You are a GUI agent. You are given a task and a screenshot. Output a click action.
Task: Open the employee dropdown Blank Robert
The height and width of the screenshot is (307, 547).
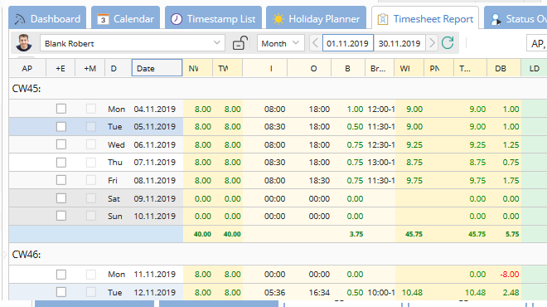tap(133, 43)
